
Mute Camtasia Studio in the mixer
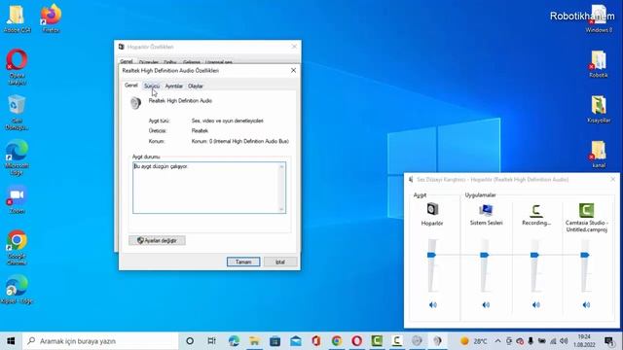(586, 304)
